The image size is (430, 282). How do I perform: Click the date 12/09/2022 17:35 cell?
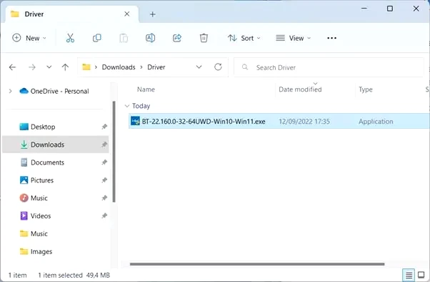(304, 122)
